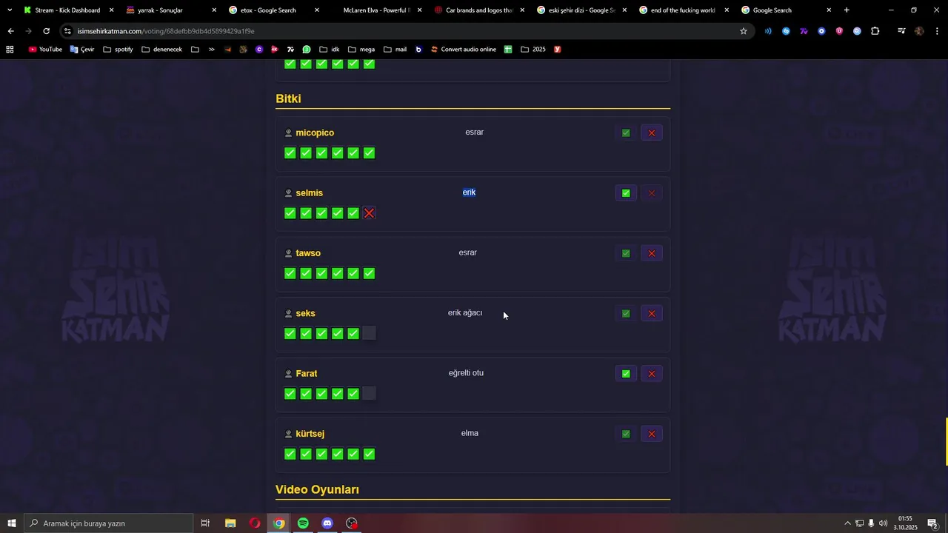Switch to the Car brands and logos tab
This screenshot has width=948, height=533.
[479, 10]
